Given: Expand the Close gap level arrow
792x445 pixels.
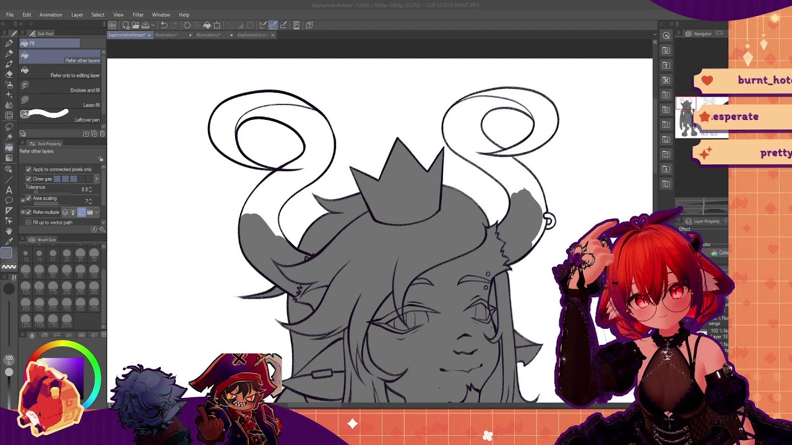Looking at the screenshot, I should click(96, 179).
